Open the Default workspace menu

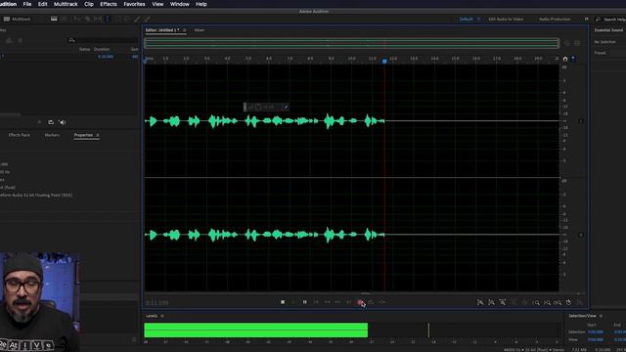478,20
